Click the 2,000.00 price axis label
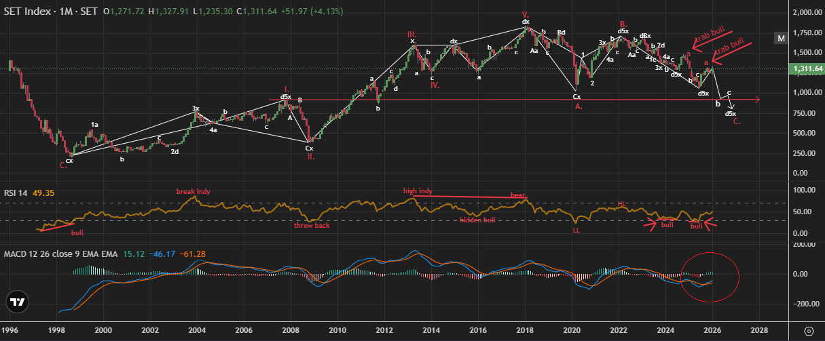Image resolution: width=825 pixels, height=341 pixels. 807,12
